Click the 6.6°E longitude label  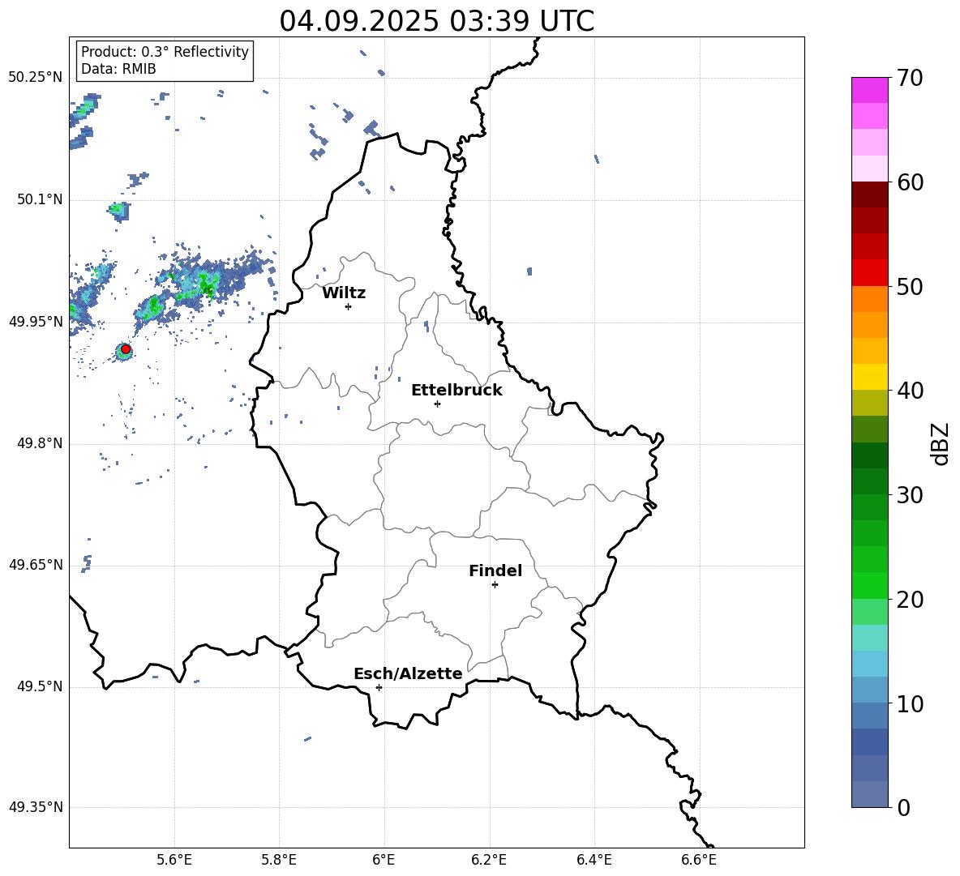(699, 860)
